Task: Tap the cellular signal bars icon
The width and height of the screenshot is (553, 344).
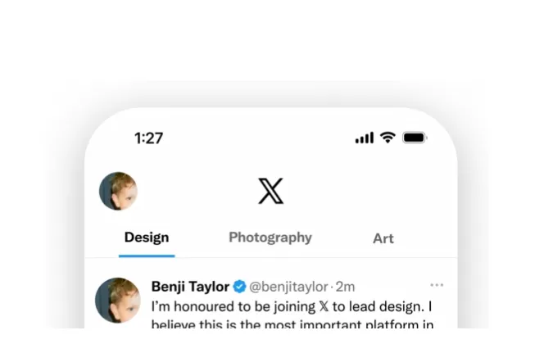Action: [x=364, y=138]
